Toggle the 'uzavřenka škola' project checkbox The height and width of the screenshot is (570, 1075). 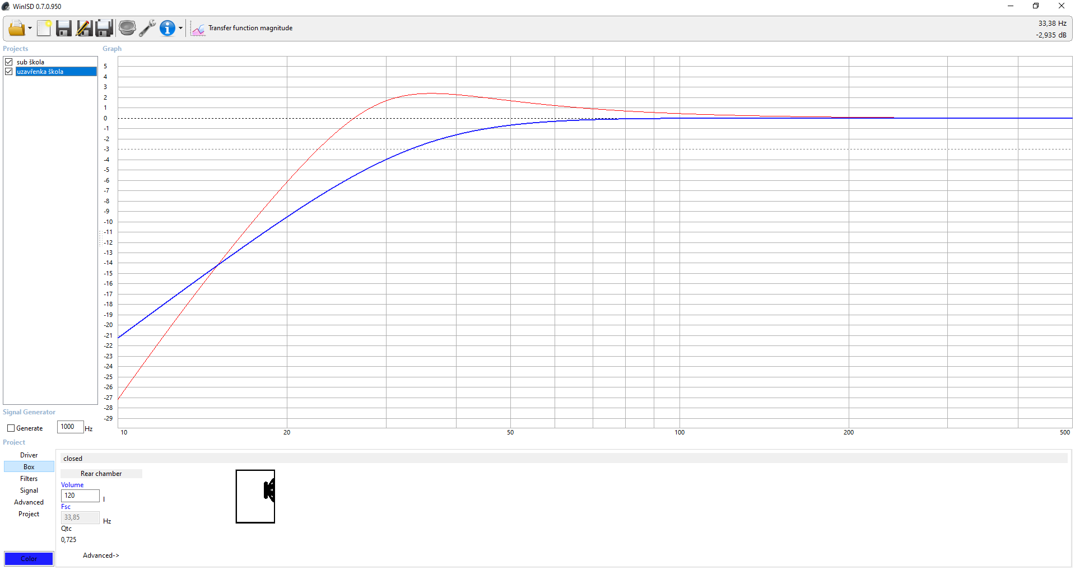9,72
